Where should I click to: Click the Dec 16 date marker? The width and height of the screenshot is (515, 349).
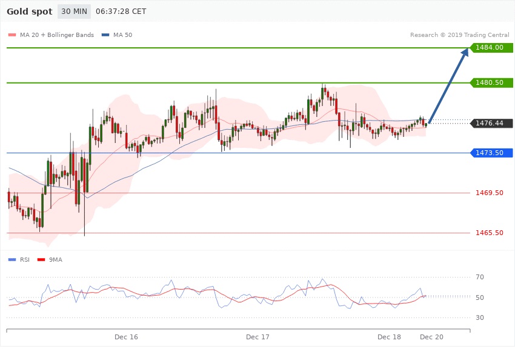click(x=127, y=336)
